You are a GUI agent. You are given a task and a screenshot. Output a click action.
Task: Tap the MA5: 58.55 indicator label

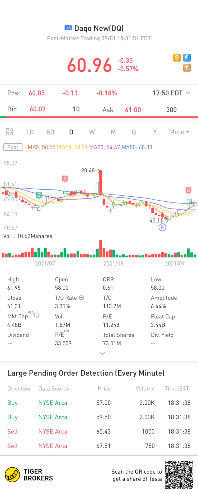tap(42, 147)
